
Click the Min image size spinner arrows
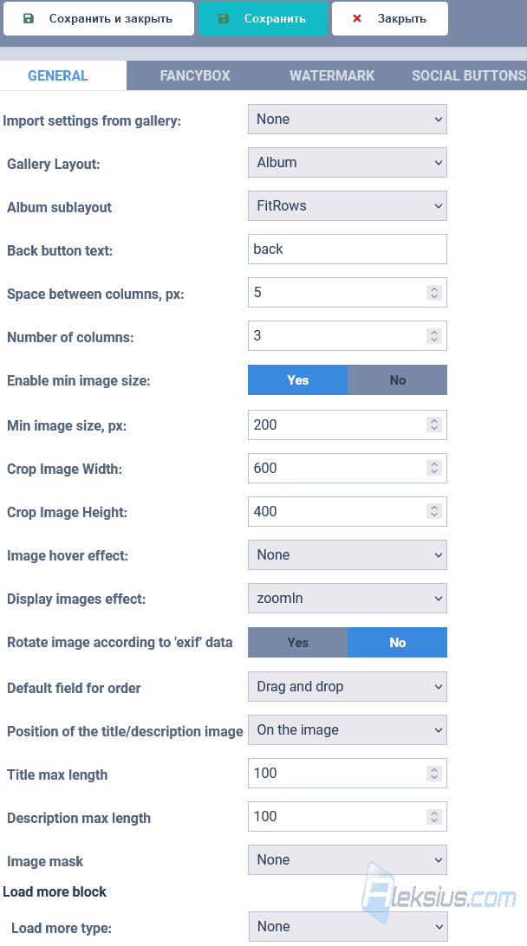tap(434, 424)
